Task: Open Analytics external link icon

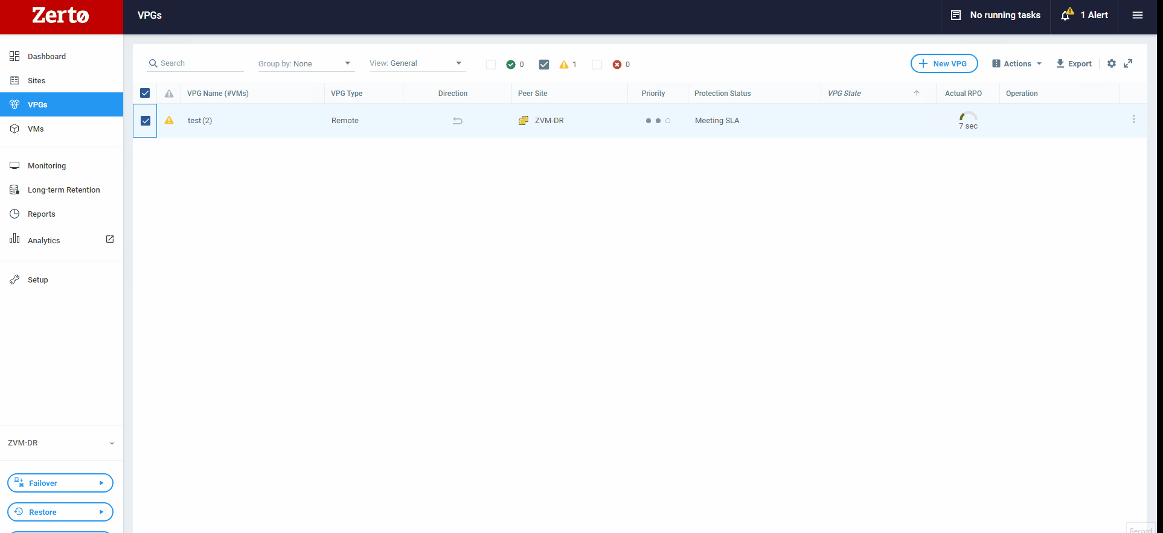Action: tap(110, 239)
